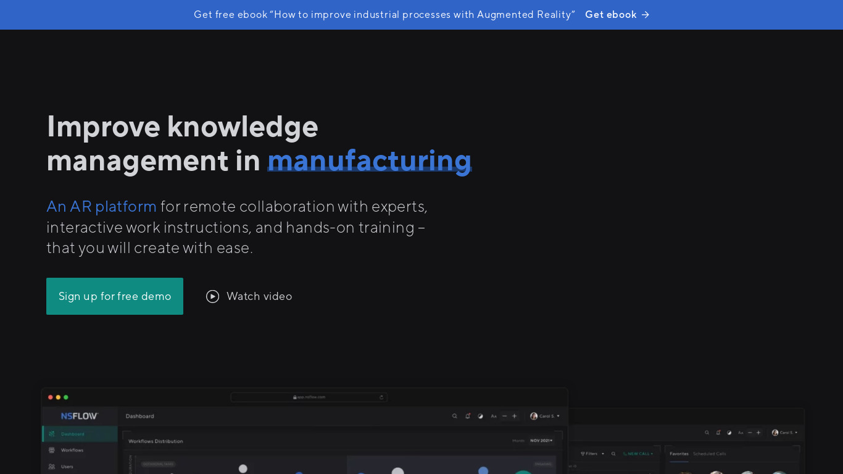Screen dimensions: 843x474
Task: Select Workflows in the app sidebar
Action: click(80, 450)
